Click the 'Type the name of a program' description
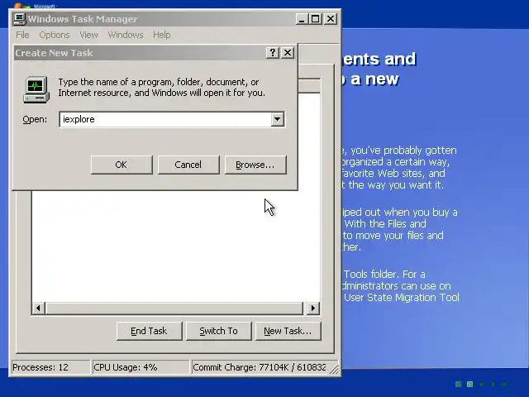 click(x=162, y=87)
